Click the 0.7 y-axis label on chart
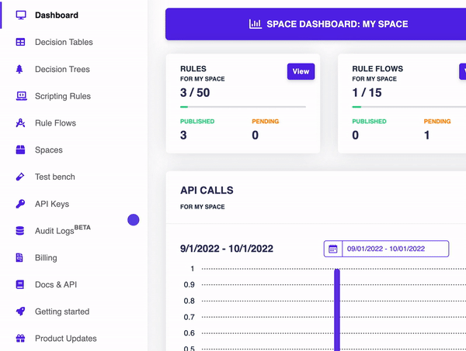 coord(189,317)
